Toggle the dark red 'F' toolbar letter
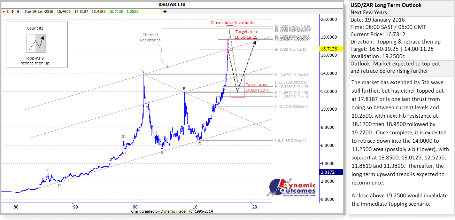The image size is (455, 220). click(13, 11)
